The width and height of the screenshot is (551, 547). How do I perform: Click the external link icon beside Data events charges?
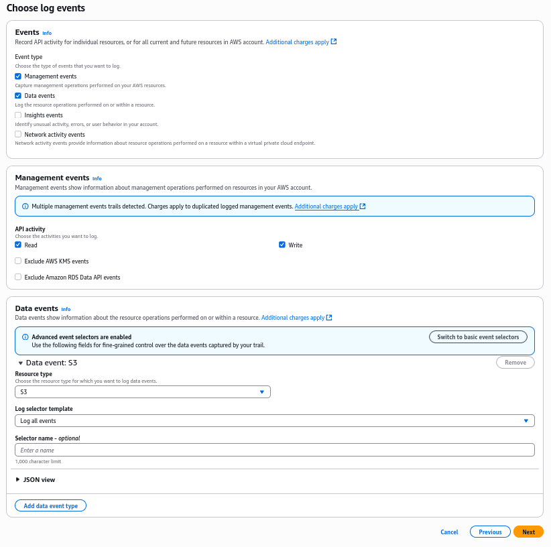pos(329,318)
